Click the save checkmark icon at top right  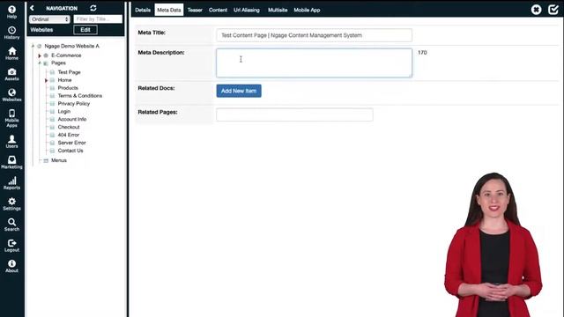coord(553,10)
